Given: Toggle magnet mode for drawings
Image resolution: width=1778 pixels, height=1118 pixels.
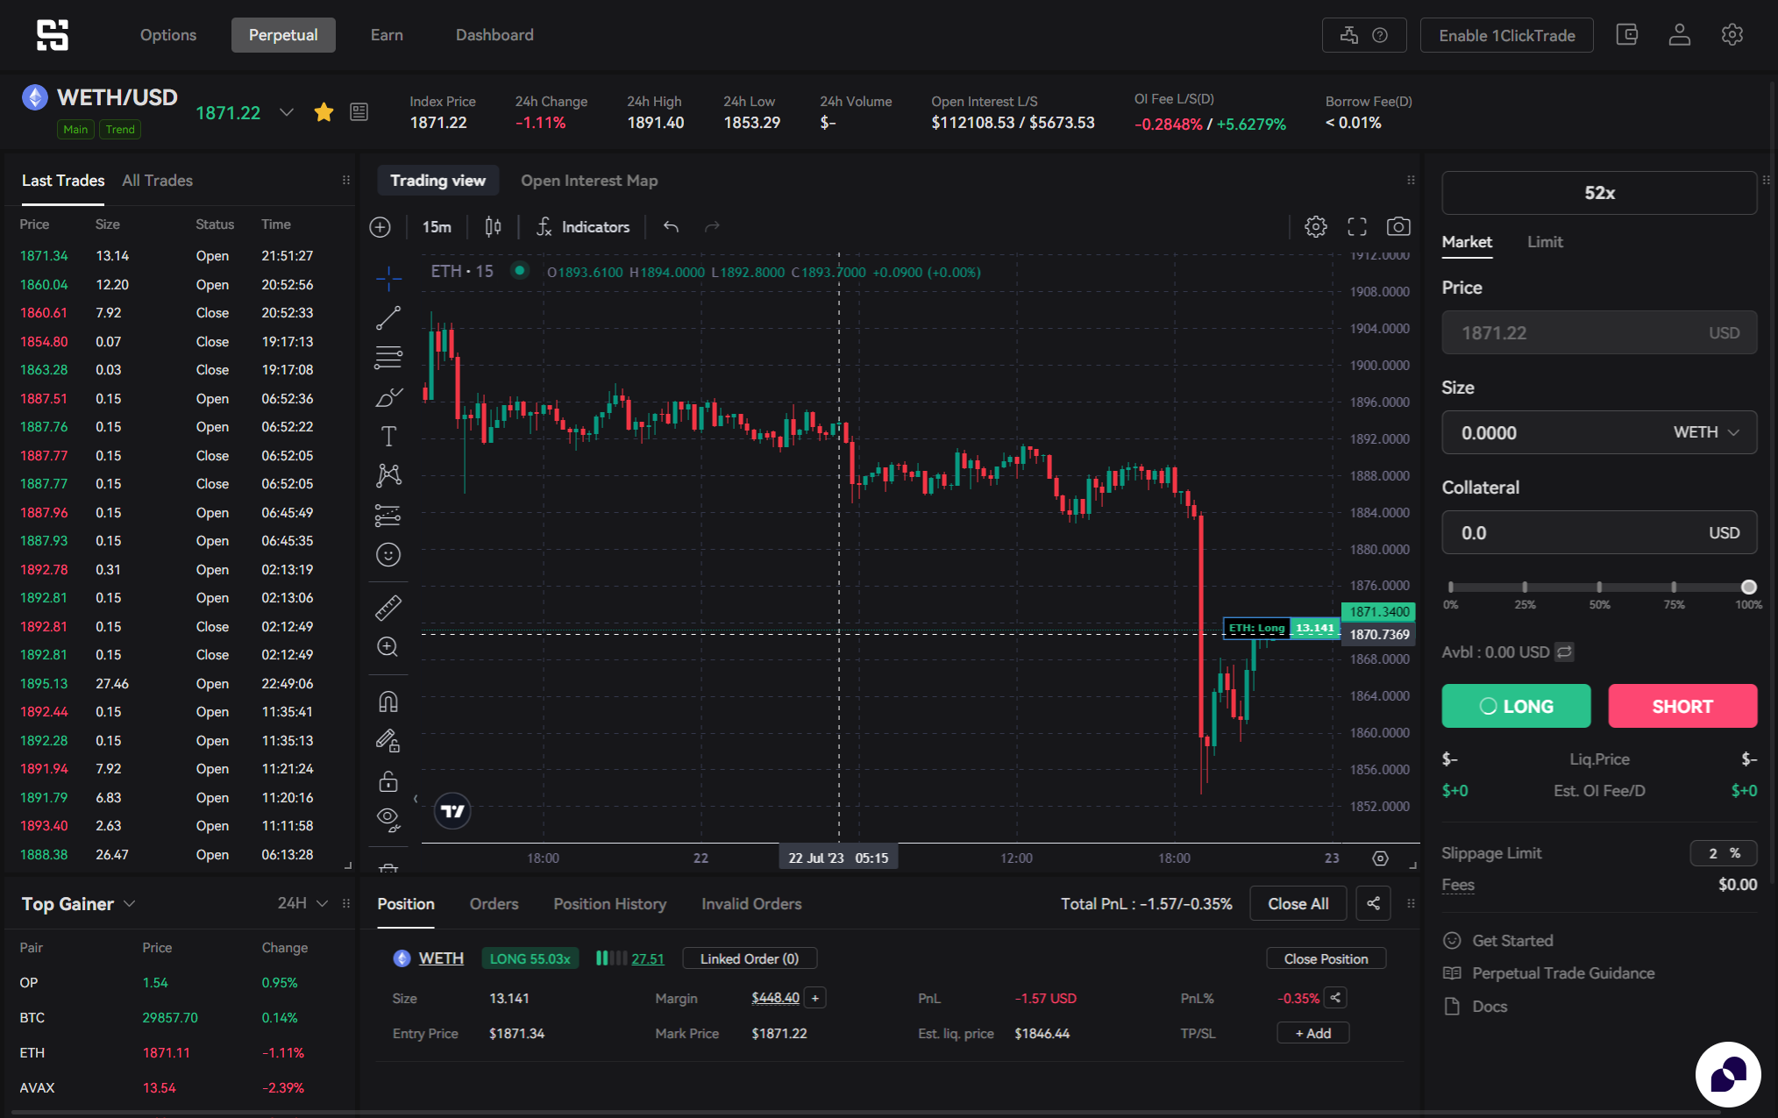Looking at the screenshot, I should (x=388, y=701).
